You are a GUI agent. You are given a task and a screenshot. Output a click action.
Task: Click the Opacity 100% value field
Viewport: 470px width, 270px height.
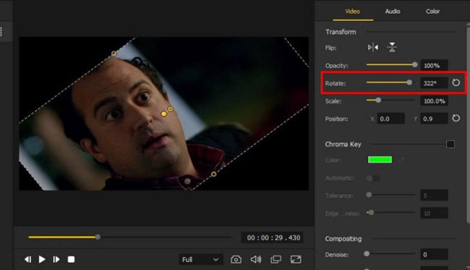(x=434, y=65)
